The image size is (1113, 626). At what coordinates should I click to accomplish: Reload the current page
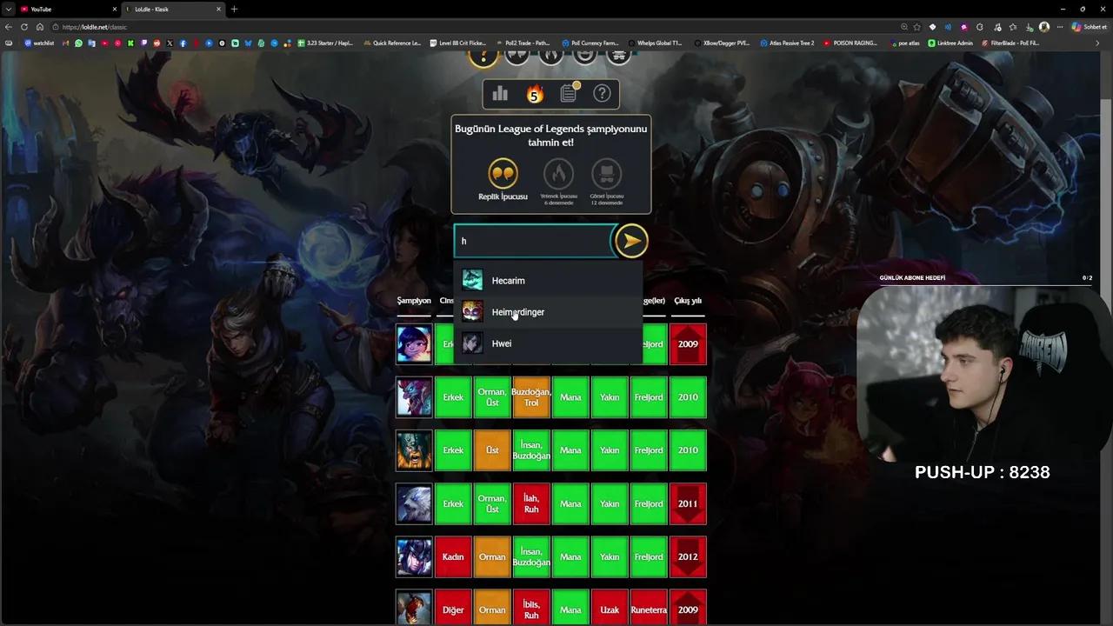pos(24,27)
